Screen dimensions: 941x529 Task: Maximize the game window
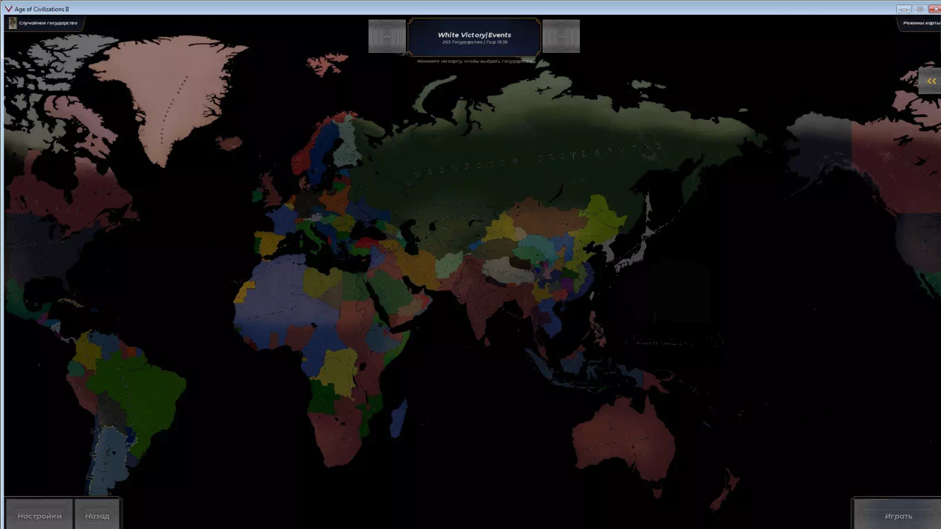point(920,9)
